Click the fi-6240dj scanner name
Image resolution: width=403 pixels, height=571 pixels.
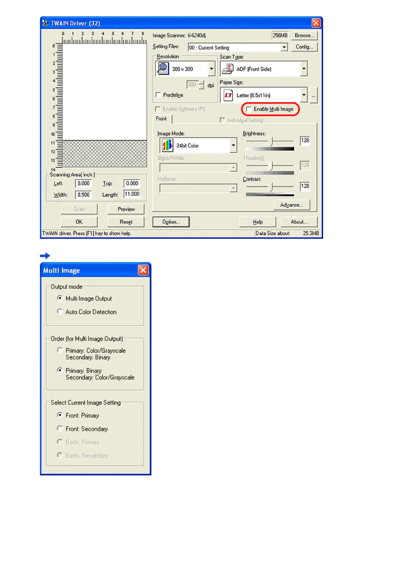(x=196, y=35)
